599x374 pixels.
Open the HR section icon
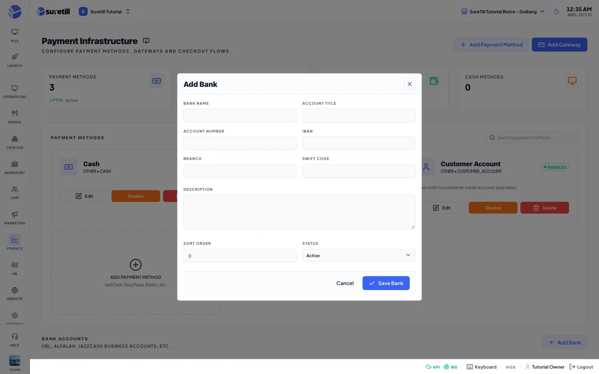(x=15, y=265)
